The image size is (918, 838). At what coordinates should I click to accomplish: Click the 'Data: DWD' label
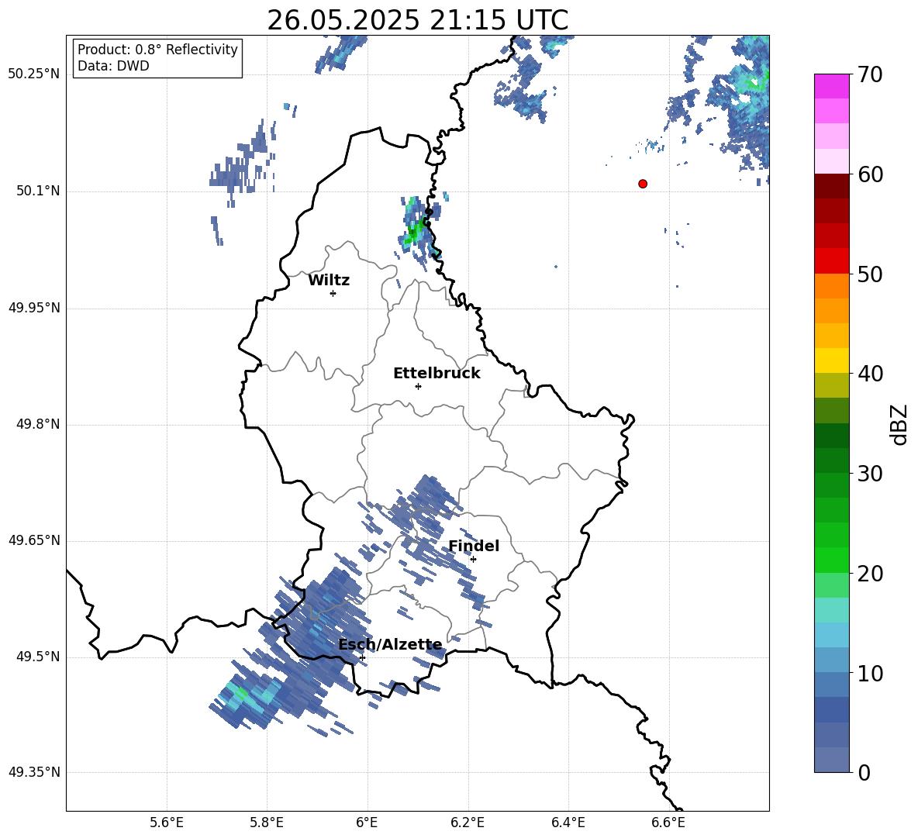113,66
